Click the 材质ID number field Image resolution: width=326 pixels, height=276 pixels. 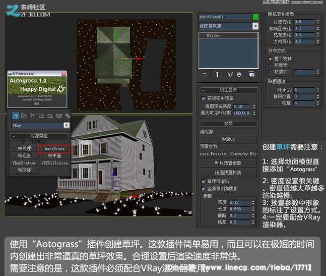pos(304,72)
